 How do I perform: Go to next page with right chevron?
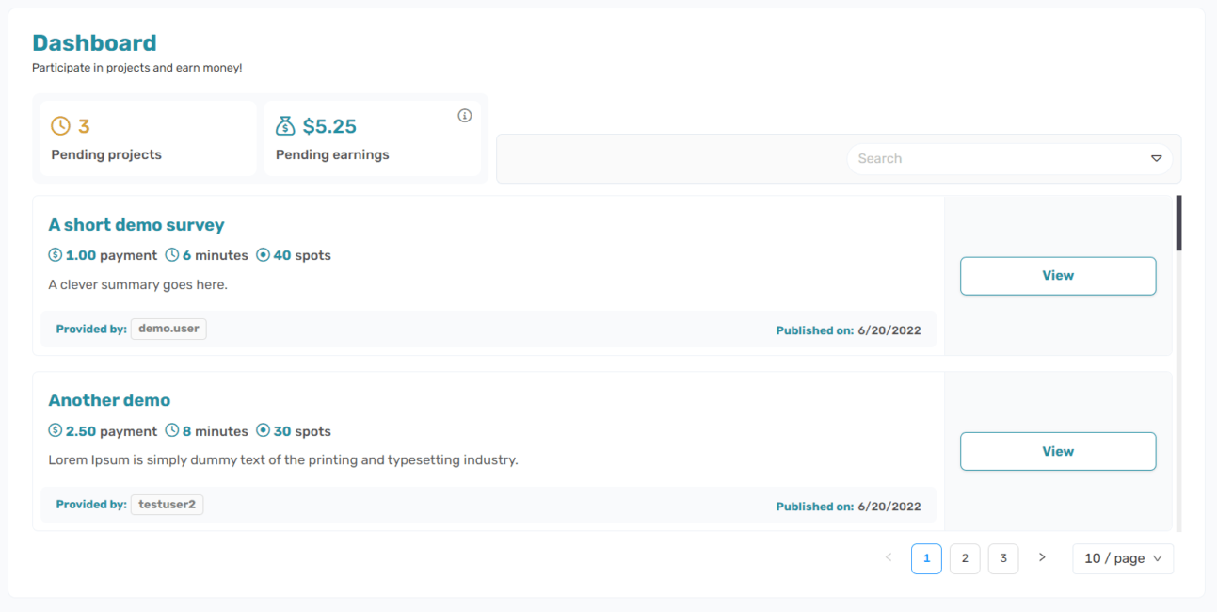pyautogui.click(x=1042, y=557)
